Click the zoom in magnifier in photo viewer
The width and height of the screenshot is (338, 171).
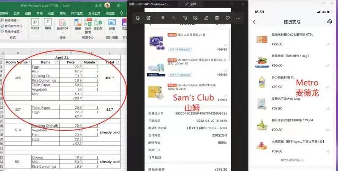(163, 18)
